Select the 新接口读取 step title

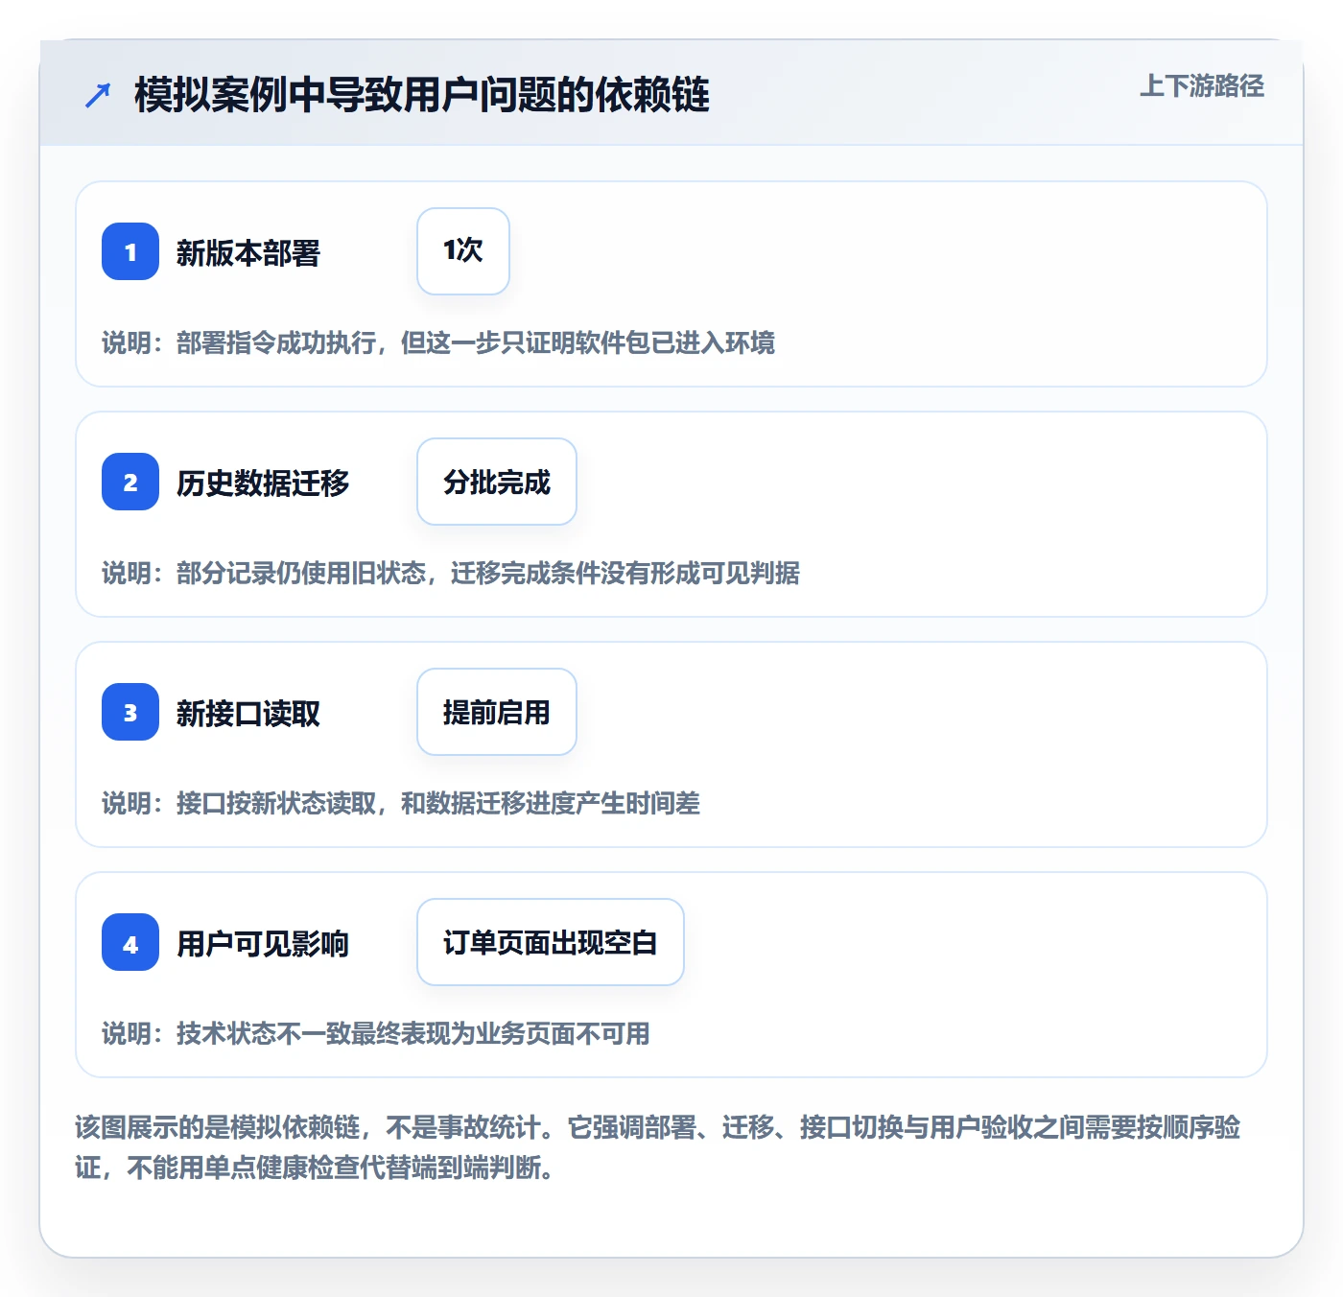(248, 714)
